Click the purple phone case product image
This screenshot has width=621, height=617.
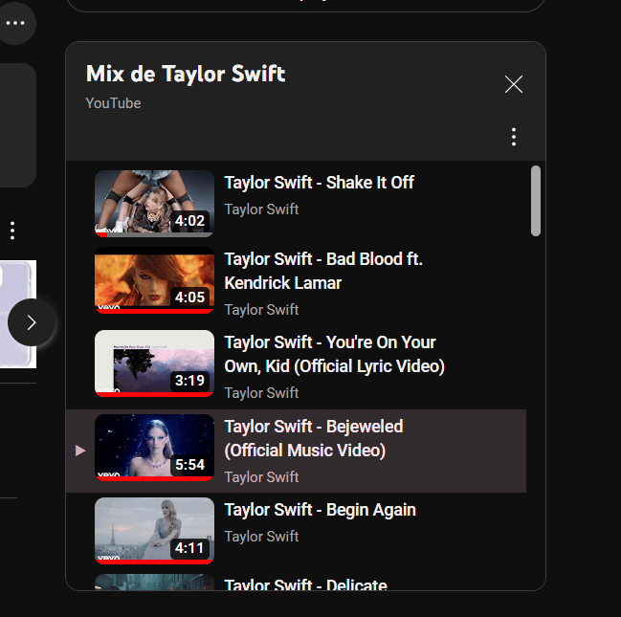point(18,314)
